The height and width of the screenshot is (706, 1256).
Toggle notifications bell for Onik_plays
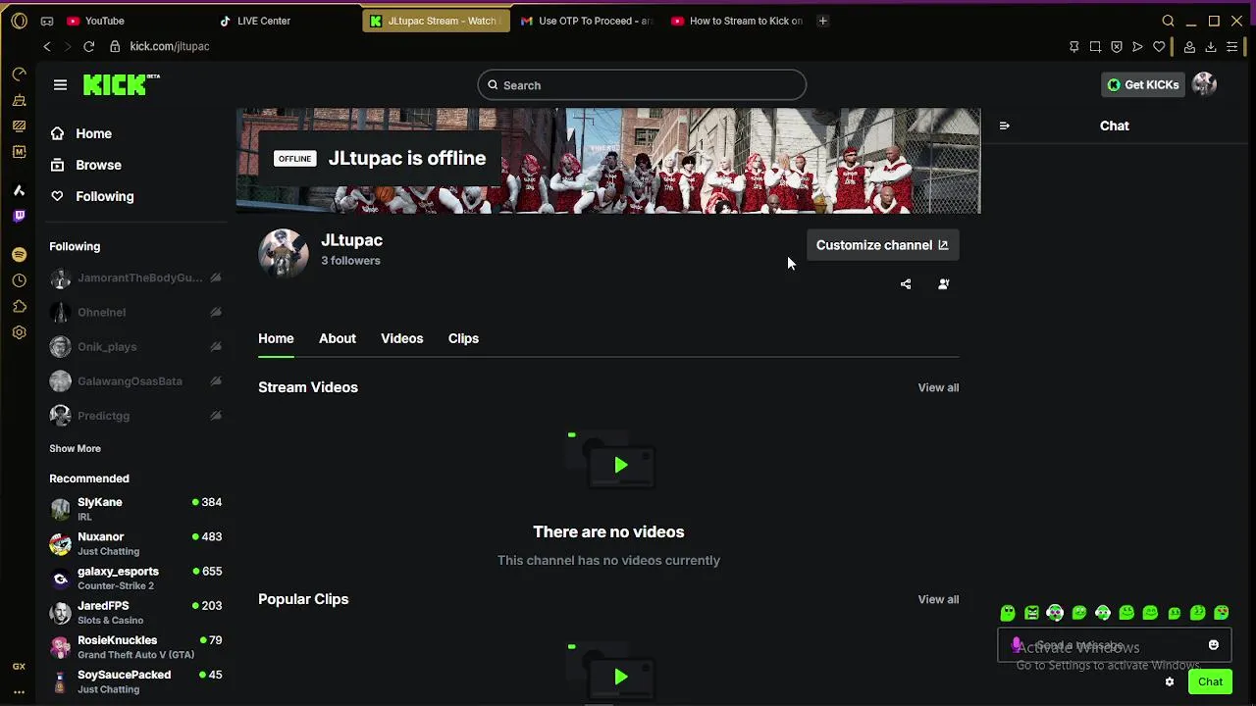[215, 347]
